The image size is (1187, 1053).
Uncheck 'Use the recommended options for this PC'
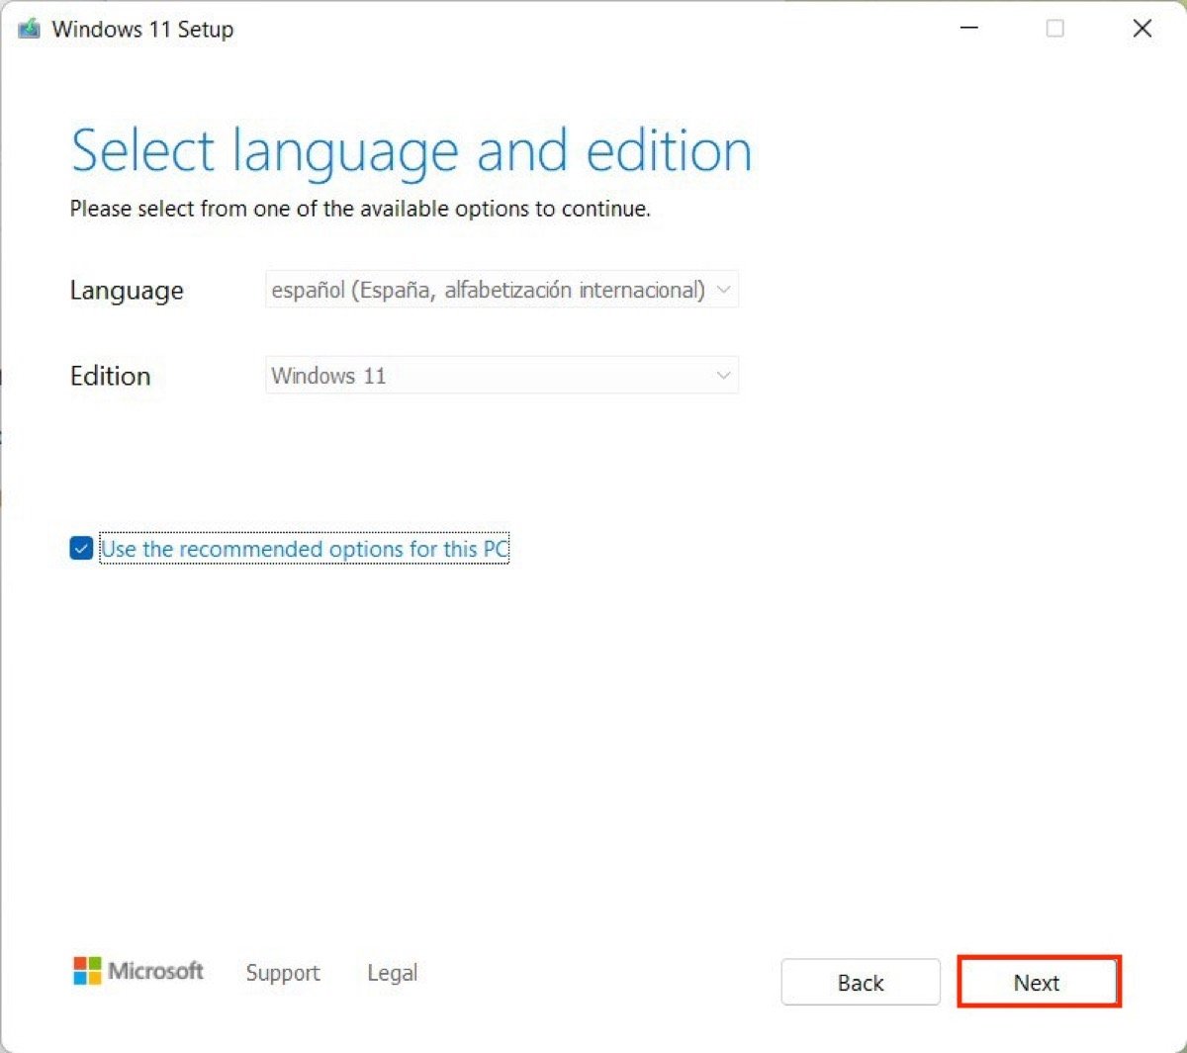click(82, 549)
